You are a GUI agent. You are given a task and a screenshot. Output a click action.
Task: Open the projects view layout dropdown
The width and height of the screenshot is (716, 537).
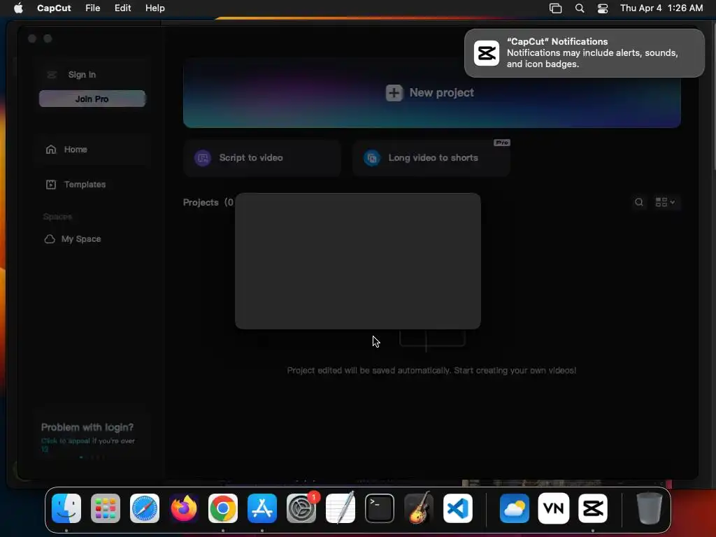click(x=665, y=202)
